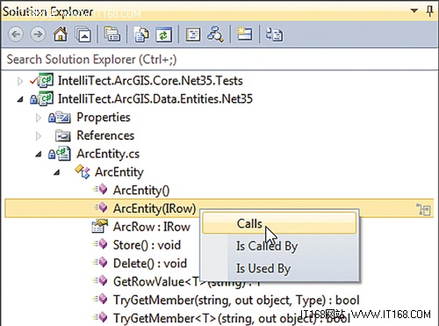The image size is (439, 326).
Task: Collapse the IntelliTect.ArcGIS.Data.Entities.Net35 project
Action: click(x=20, y=99)
